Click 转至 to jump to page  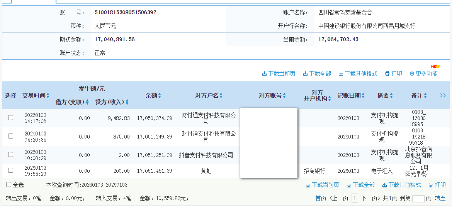pyautogui.click(x=440, y=199)
